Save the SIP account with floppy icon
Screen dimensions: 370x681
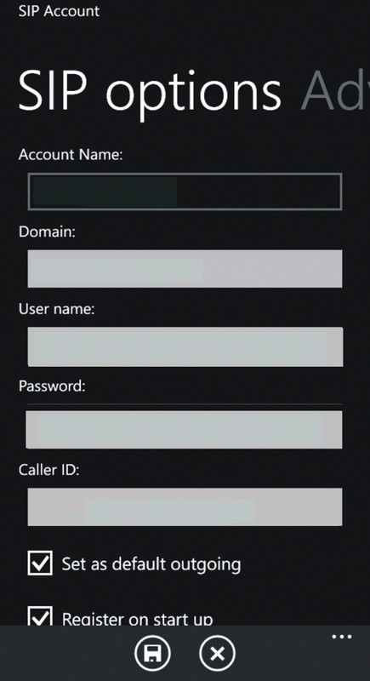point(152,653)
